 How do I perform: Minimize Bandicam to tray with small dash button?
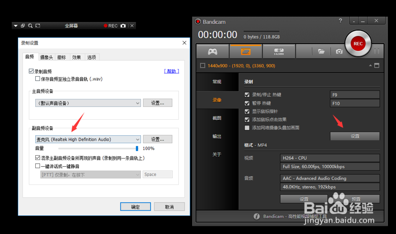click(354, 21)
